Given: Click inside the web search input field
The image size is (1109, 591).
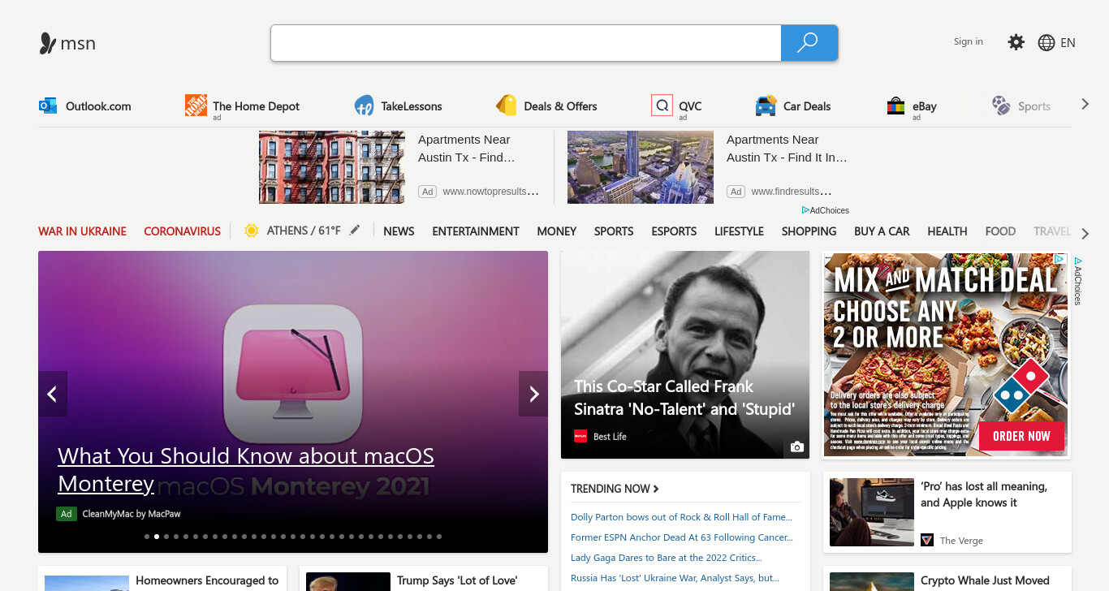Looking at the screenshot, I should pos(526,43).
